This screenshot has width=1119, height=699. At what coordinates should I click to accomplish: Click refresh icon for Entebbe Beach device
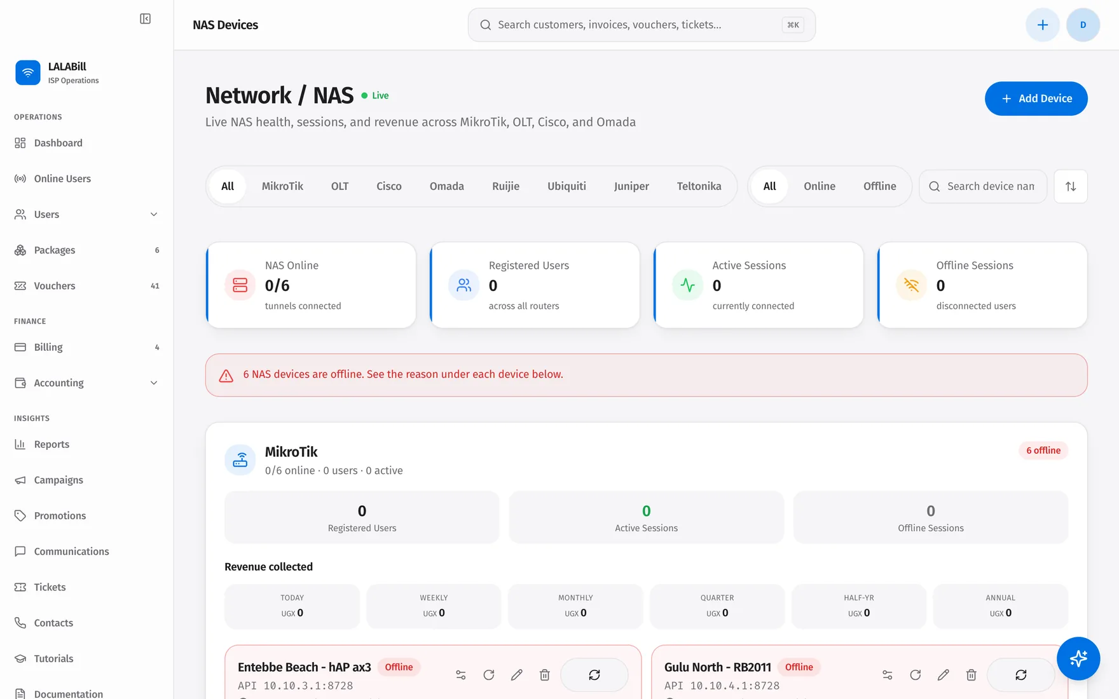pos(489,675)
